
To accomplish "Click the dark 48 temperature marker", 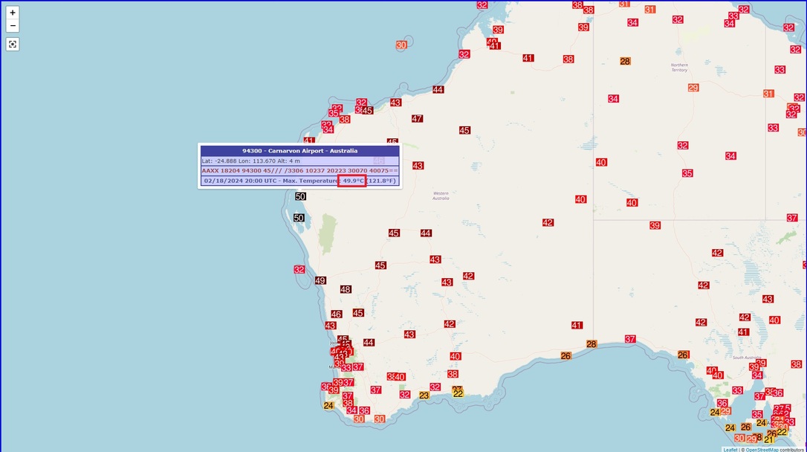I will point(346,289).
